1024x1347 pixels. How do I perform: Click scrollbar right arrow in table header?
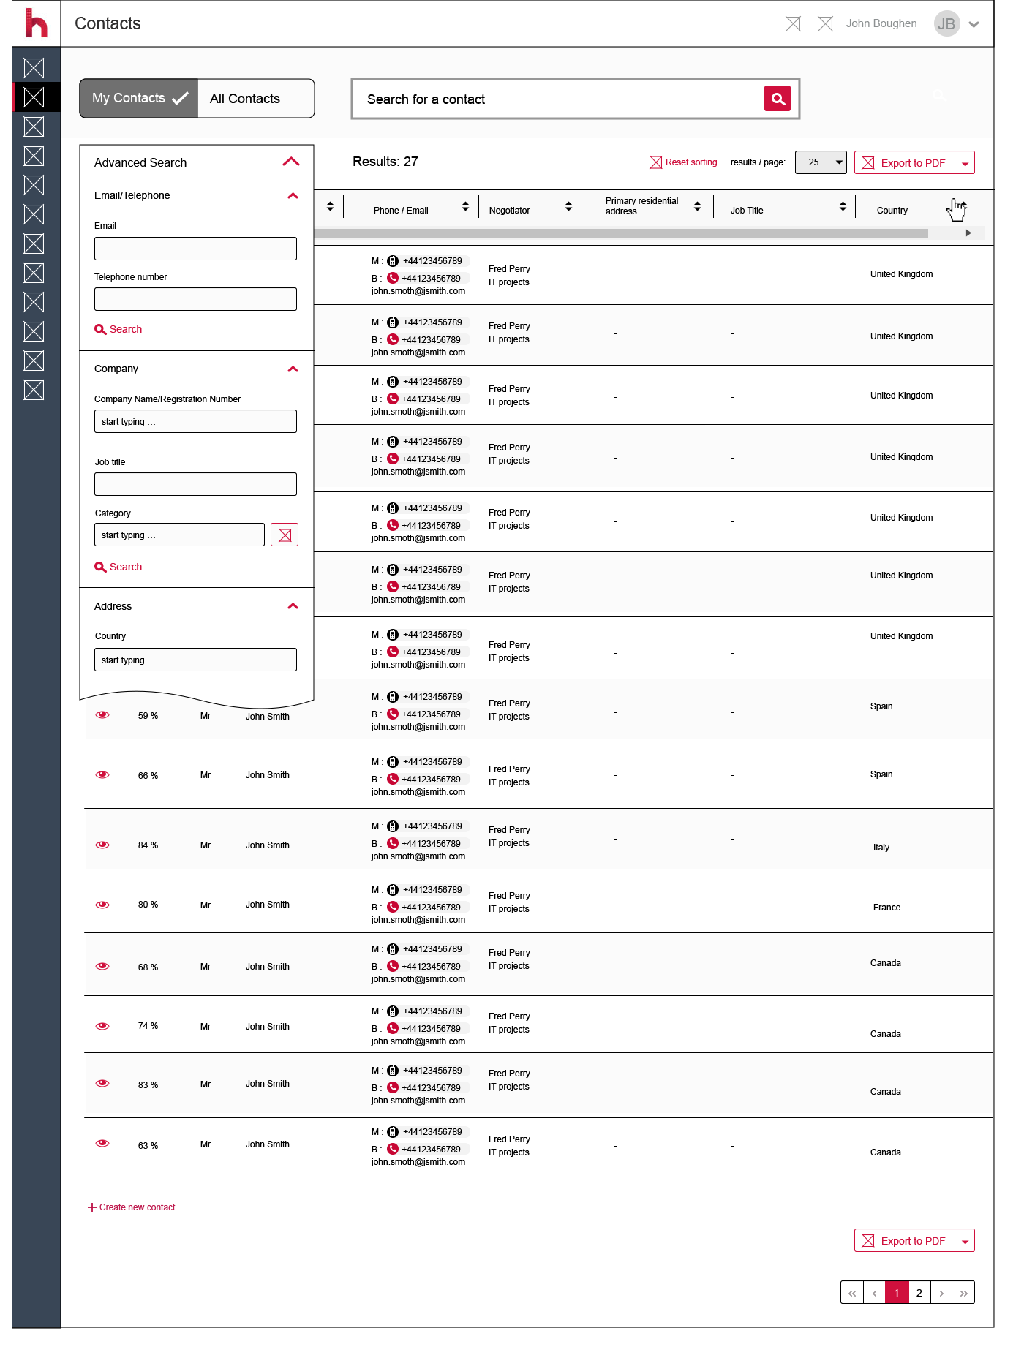pos(968,233)
